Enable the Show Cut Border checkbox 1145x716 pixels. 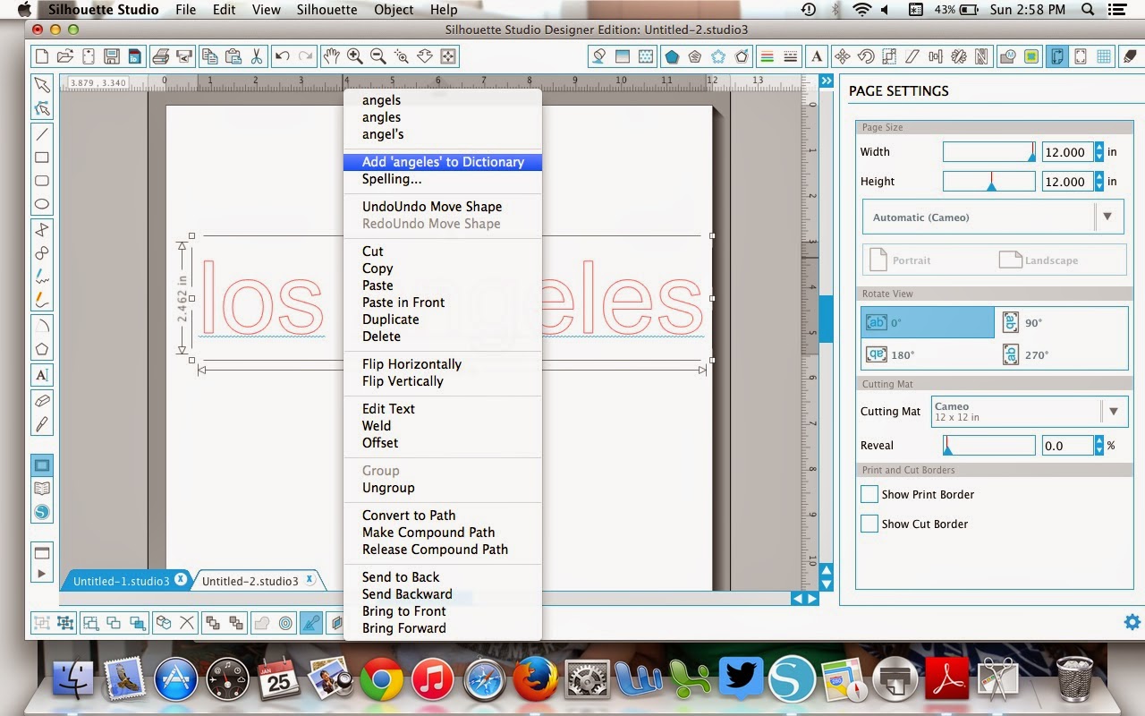point(869,524)
